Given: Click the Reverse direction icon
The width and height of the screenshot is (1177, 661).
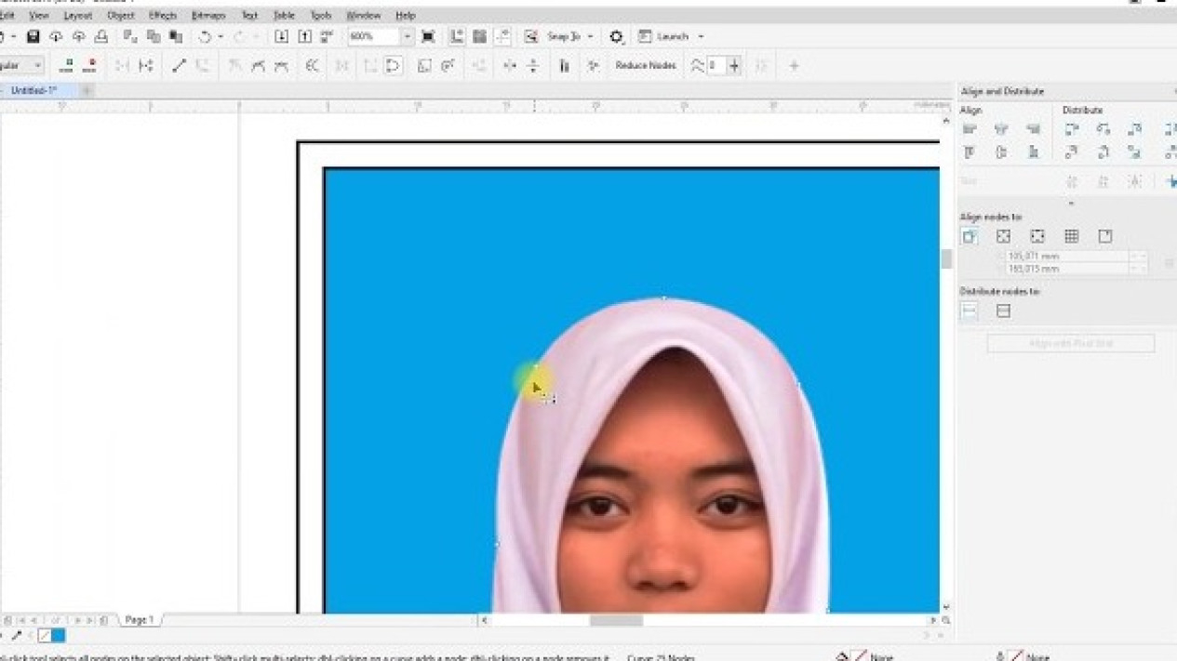Looking at the screenshot, I should tap(312, 65).
